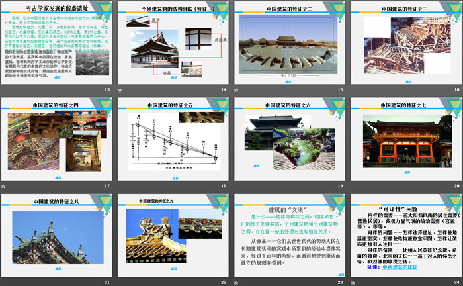Select slide 18 thumbnail with roof diagram
The width and height of the screenshot is (463, 286).
click(173, 139)
